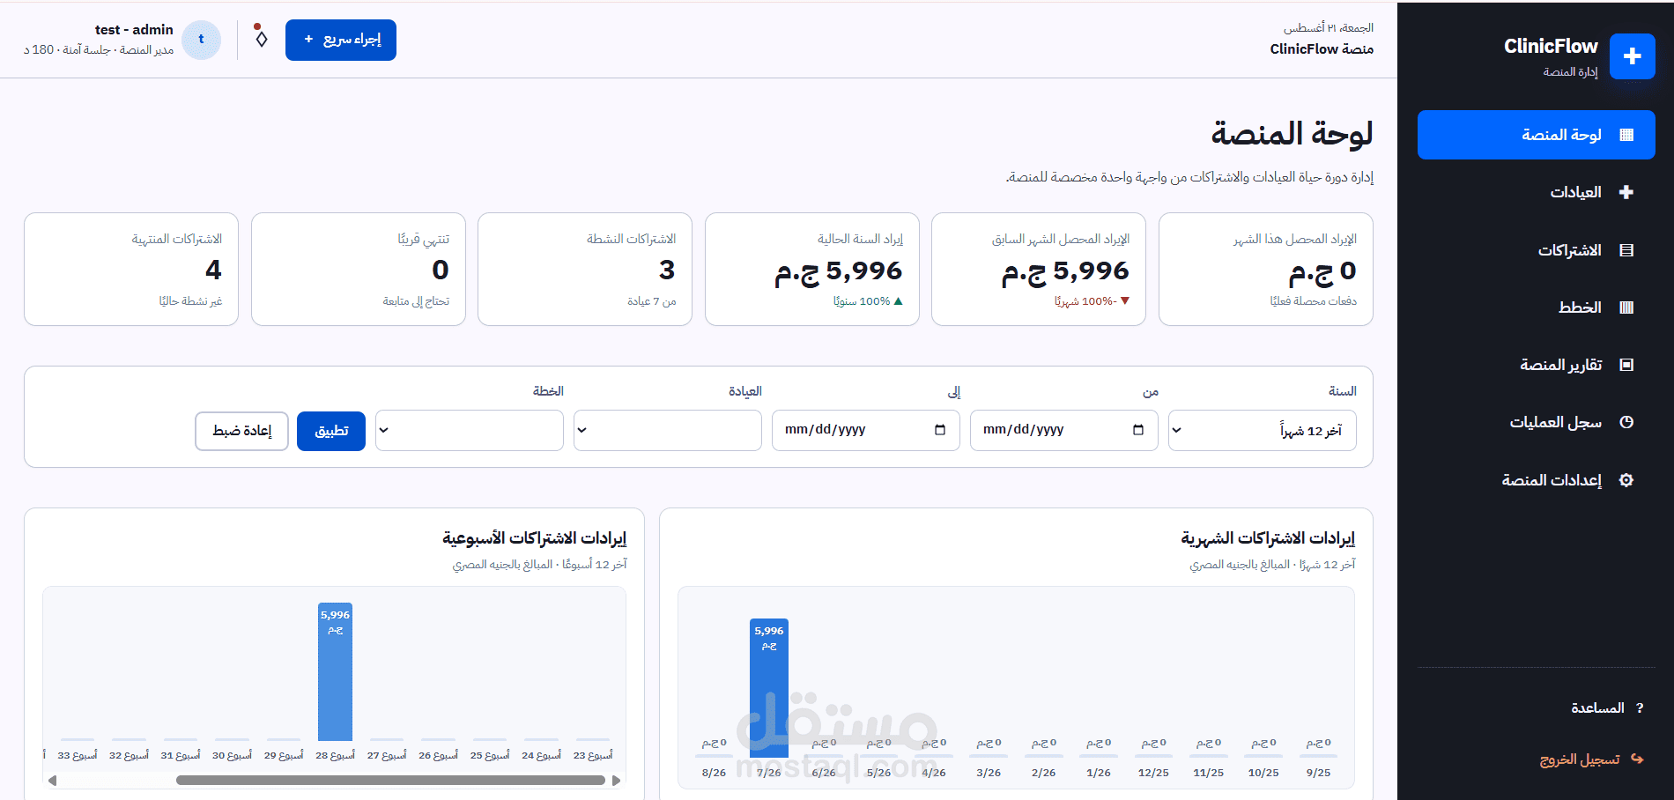The height and width of the screenshot is (800, 1674).
Task: Click the 9/25 month axis label
Action: [x=1318, y=773]
